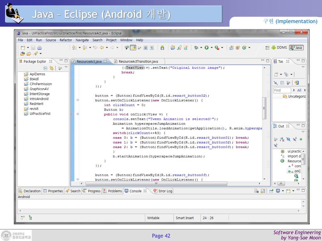Open the Problems tab
This screenshot has height=241, width=322.
click(x=113, y=191)
